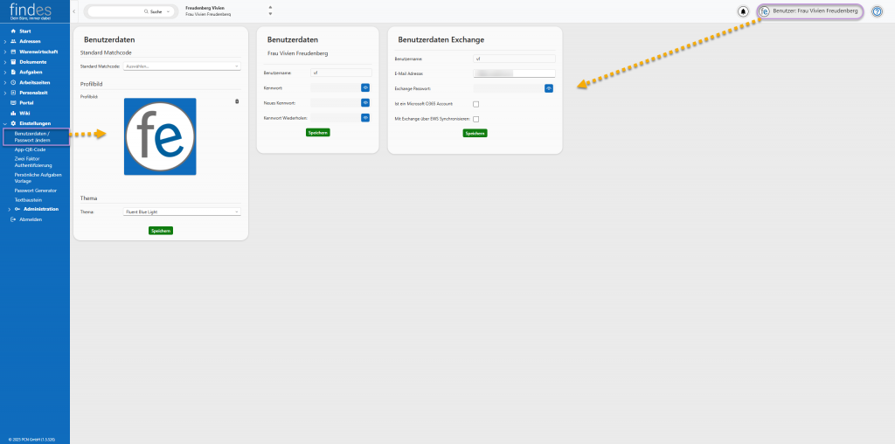Expand the Administration tree item

(x=10, y=209)
